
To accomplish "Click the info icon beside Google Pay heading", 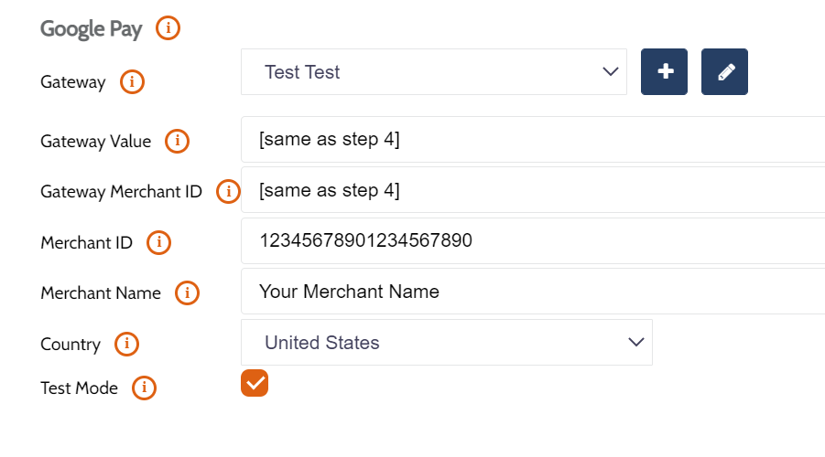I will [168, 28].
